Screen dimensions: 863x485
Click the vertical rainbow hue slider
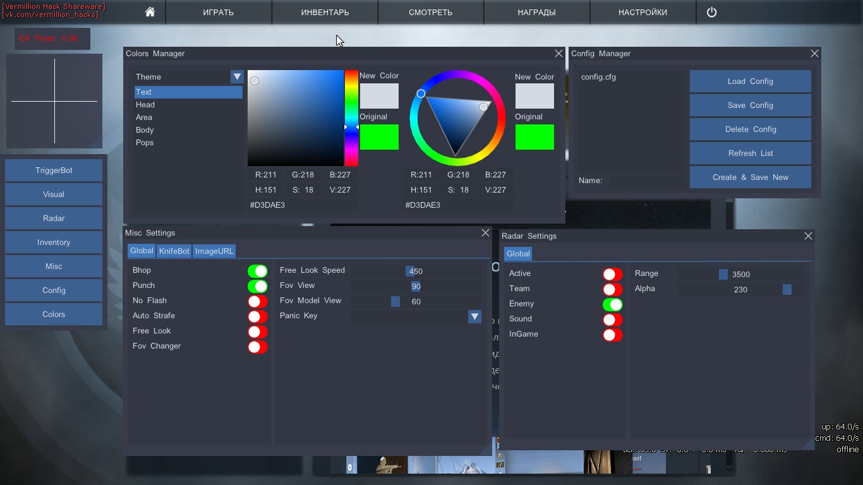pos(351,117)
